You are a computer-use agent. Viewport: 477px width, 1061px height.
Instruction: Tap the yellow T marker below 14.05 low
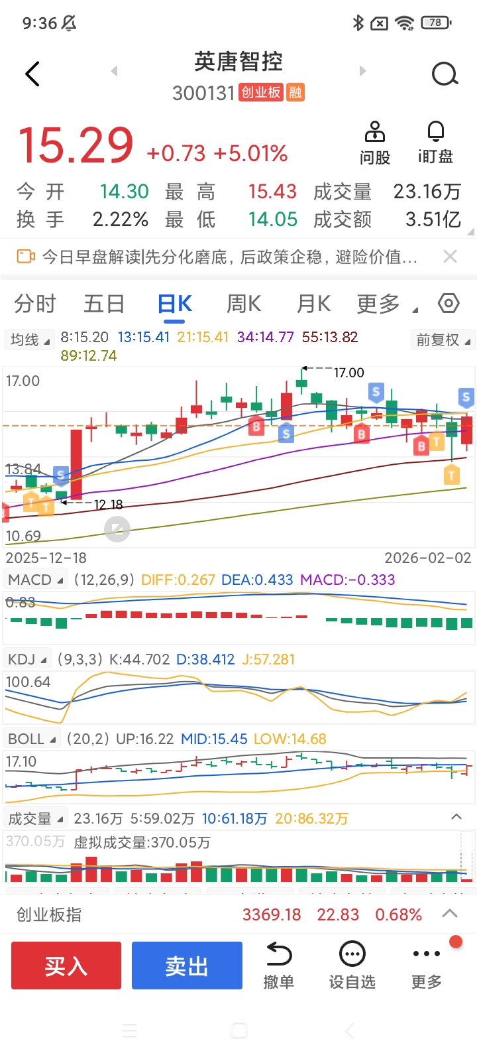click(452, 475)
